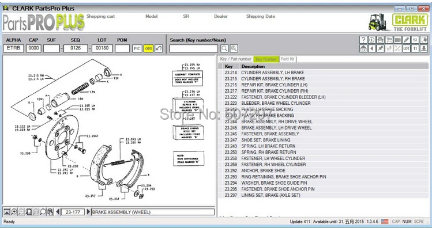Image resolution: width=432 pixels, height=228 pixels.
Task: Select row 23.223 BLEEDER, BRAKE WHEEL CYLINDER
Action: point(323,103)
